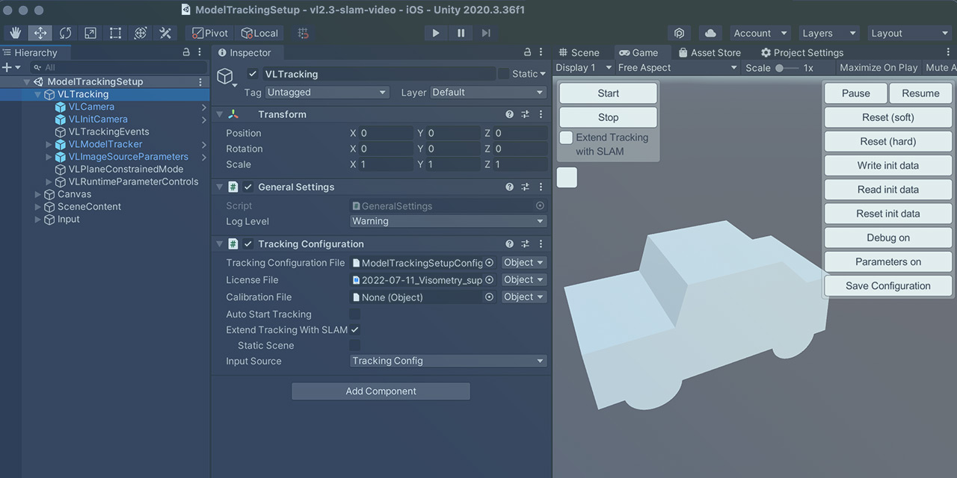Open the Input Source dropdown
957x478 pixels.
coord(448,361)
